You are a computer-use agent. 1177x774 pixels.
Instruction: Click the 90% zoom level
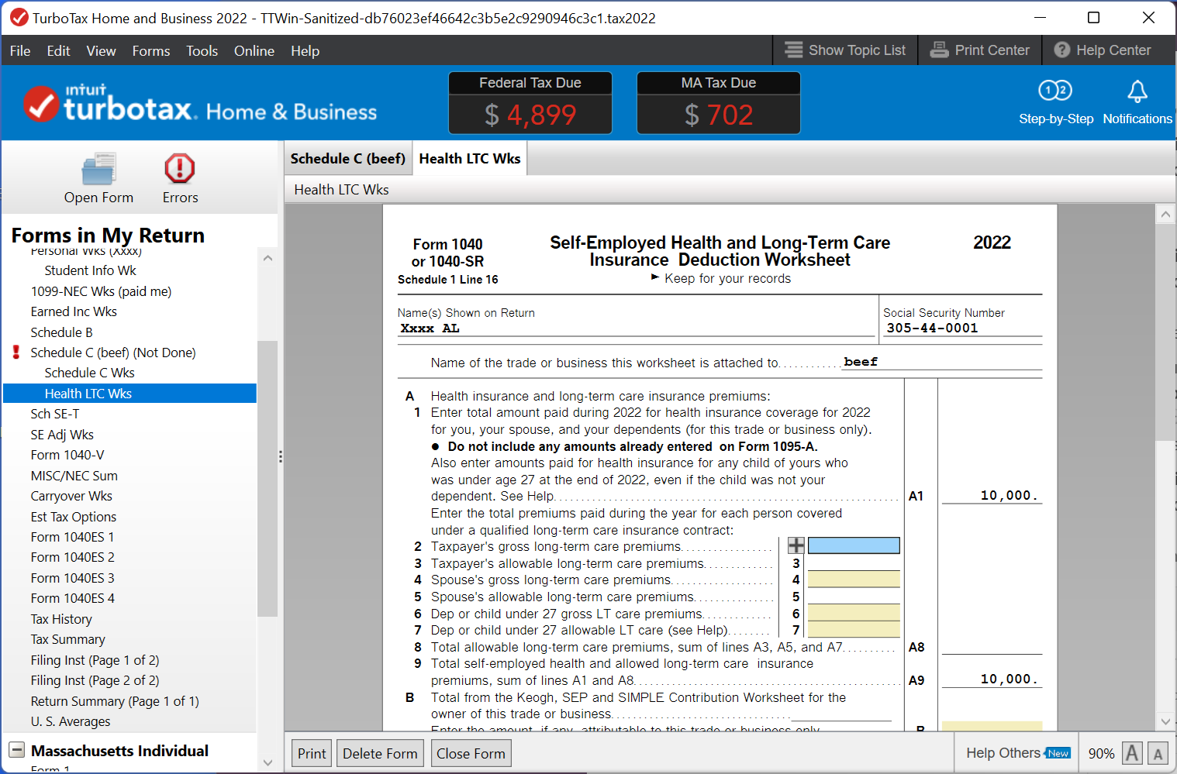1101,754
